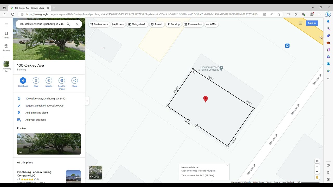Viewport: 333px width, 187px height.
Task: Show nearby Parking
Action: (173, 24)
